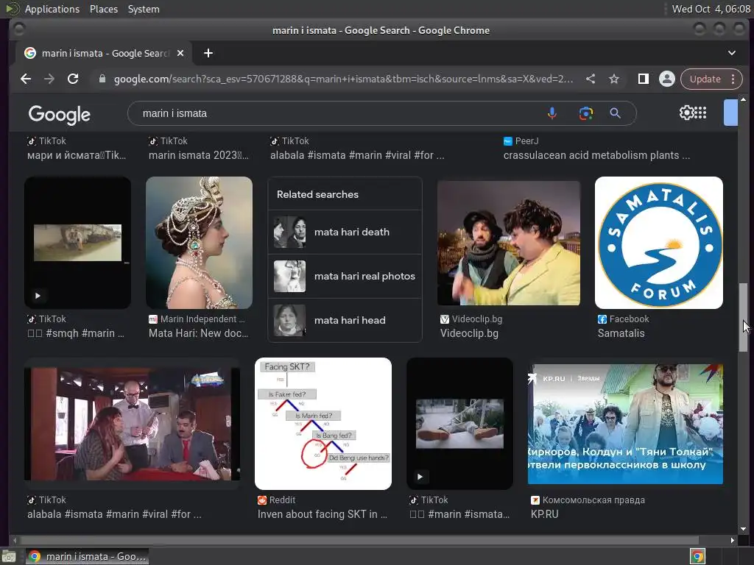The height and width of the screenshot is (565, 754).
Task: Click the magnifier search button
Action: (615, 113)
